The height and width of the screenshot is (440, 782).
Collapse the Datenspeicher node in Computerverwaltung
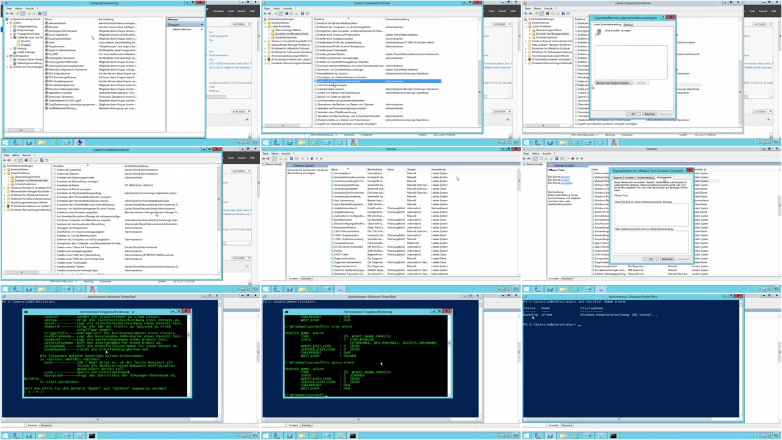tap(7, 56)
